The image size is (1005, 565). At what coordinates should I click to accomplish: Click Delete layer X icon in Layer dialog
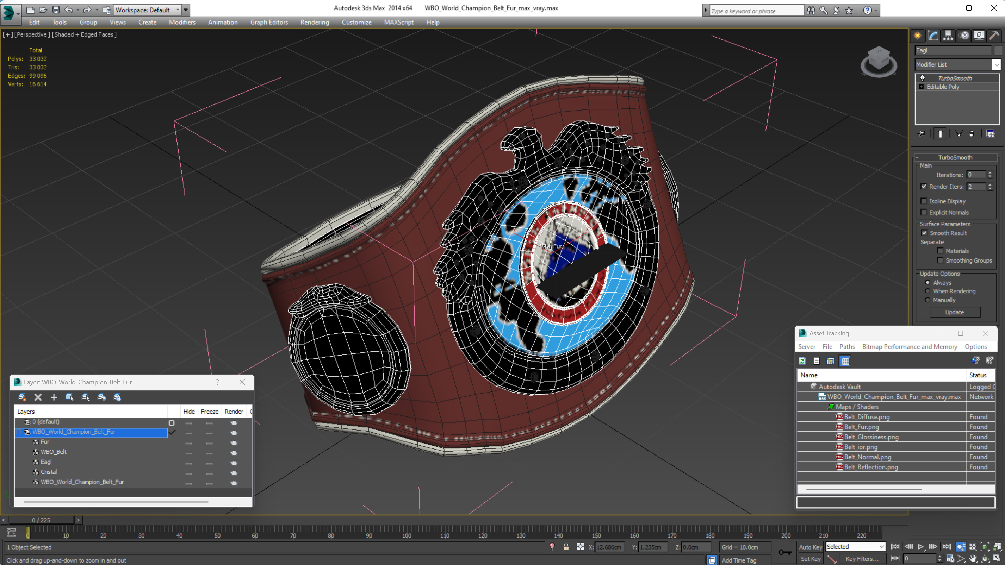click(x=38, y=397)
